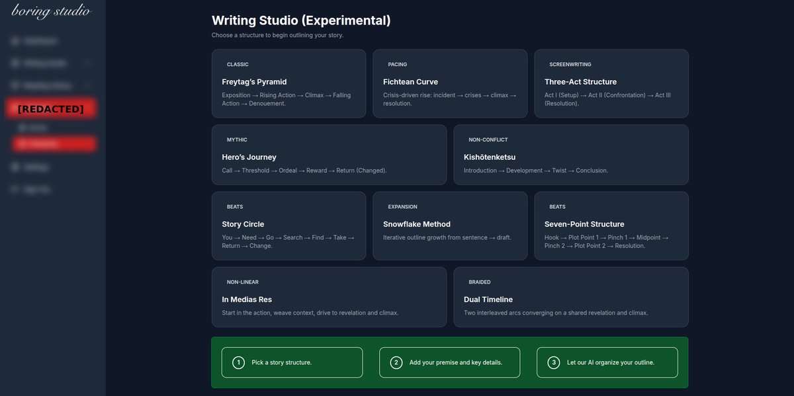
Task: Click step 2 'Add your premise and key details.'
Action: (x=450, y=362)
